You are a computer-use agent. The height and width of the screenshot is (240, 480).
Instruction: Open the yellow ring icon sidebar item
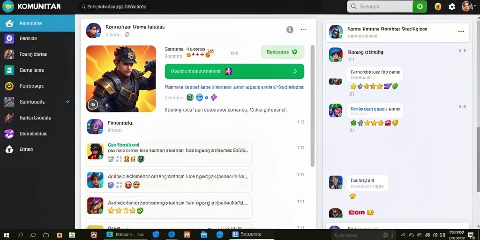click(x=9, y=86)
